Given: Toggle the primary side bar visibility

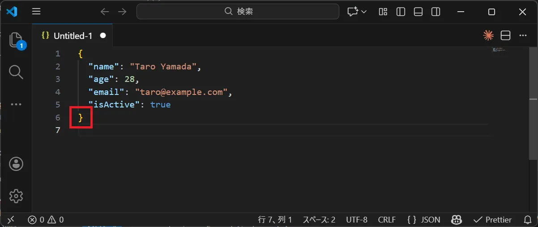Looking at the screenshot, I should (x=401, y=12).
